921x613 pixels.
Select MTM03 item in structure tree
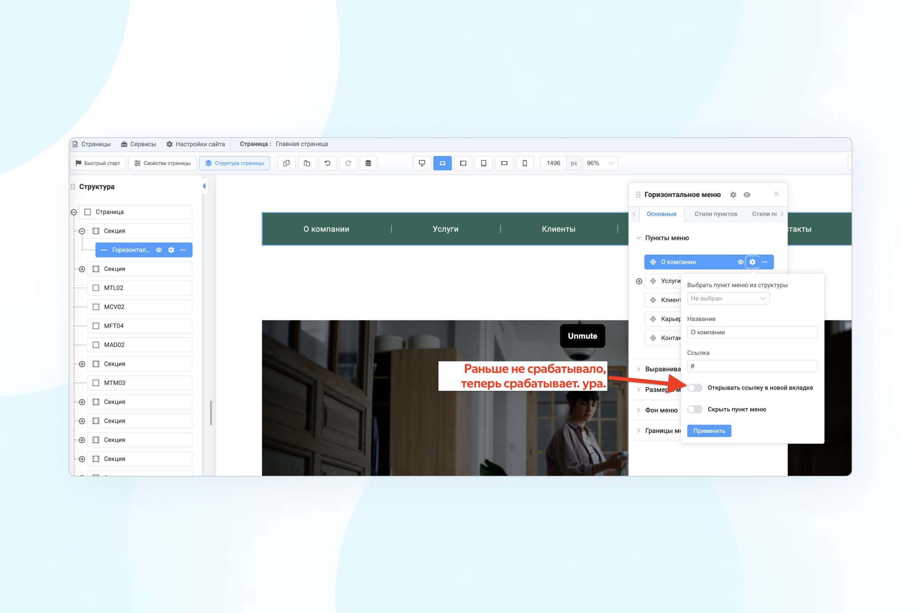click(x=140, y=383)
